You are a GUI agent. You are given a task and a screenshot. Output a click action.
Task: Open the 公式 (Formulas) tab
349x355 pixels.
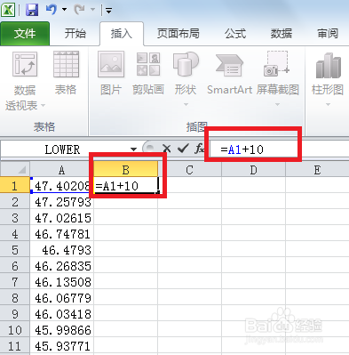click(x=235, y=34)
